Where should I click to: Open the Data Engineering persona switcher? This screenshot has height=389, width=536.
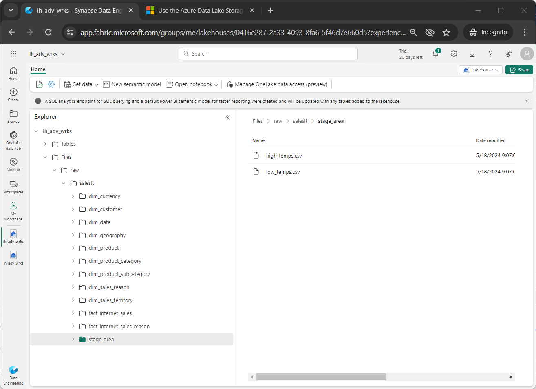pyautogui.click(x=13, y=375)
